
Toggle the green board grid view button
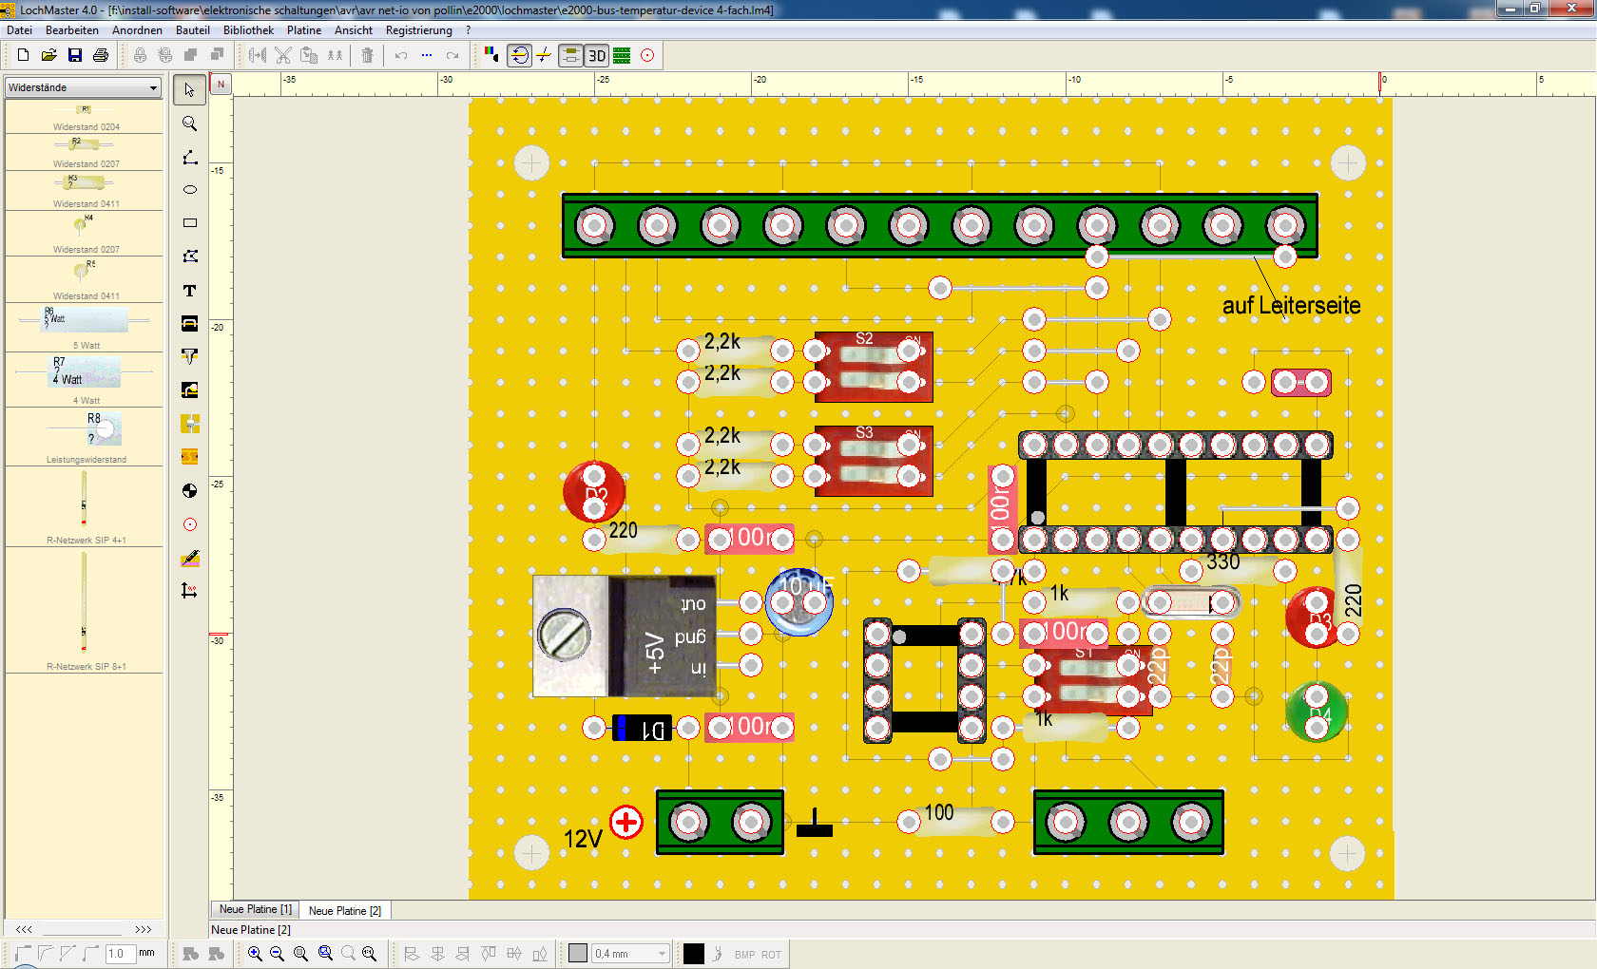point(622,56)
